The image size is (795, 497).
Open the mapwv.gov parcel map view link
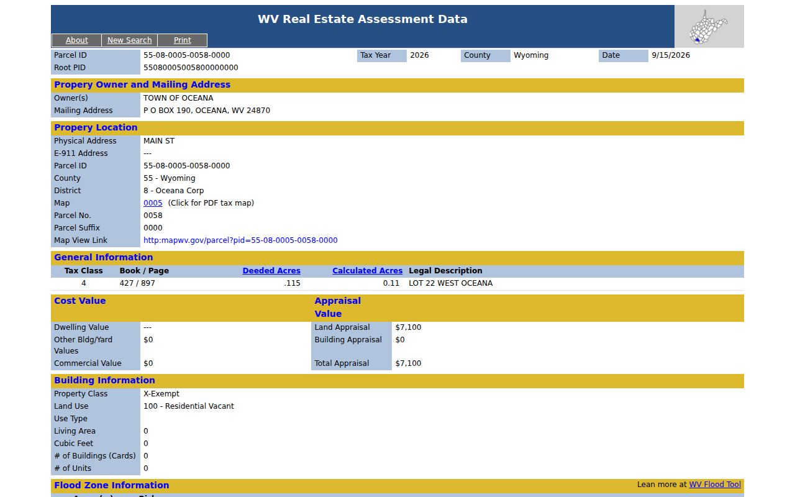tap(240, 240)
